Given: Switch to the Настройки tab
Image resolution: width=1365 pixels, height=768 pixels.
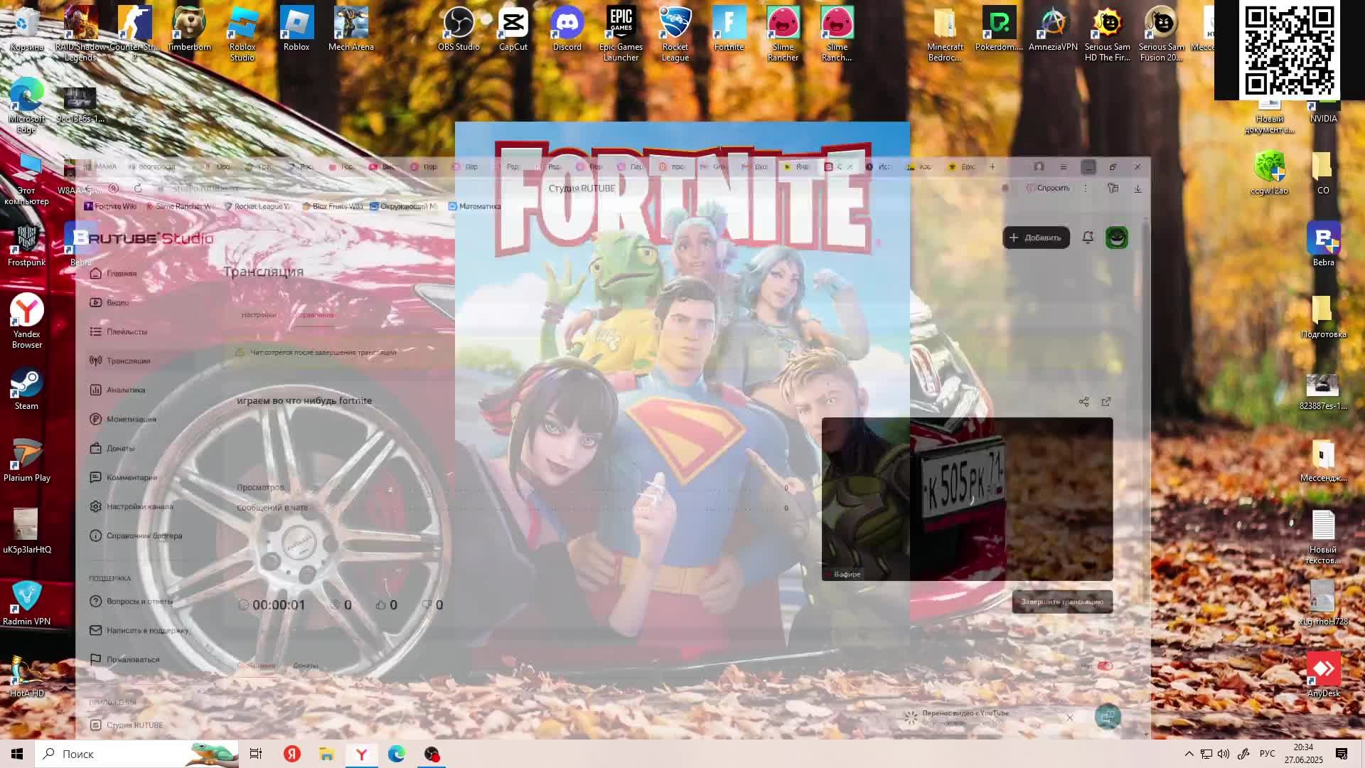Looking at the screenshot, I should coord(258,314).
